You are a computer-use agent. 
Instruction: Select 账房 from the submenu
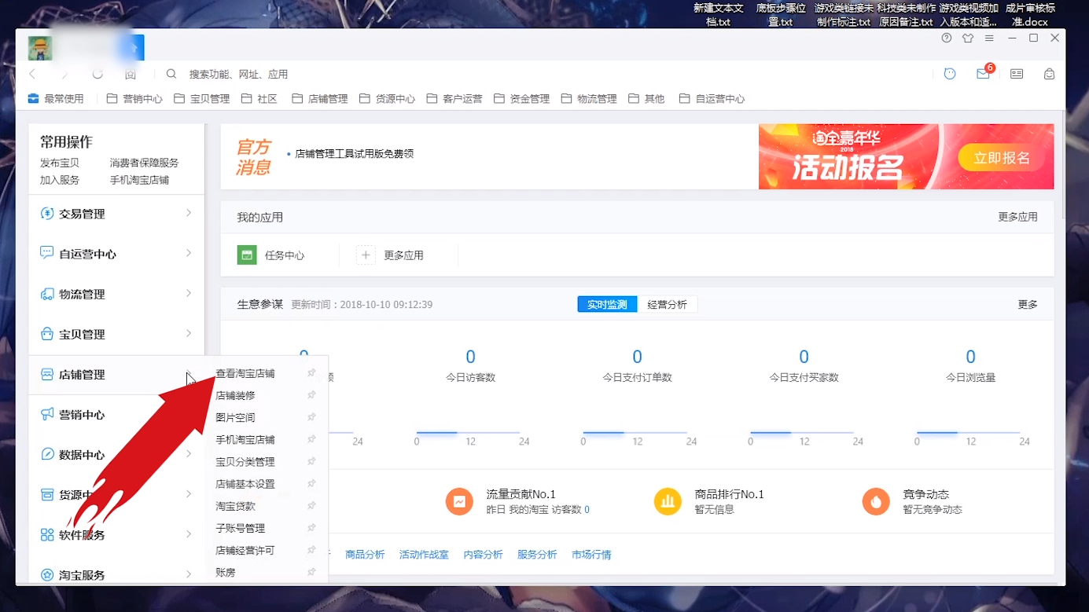click(x=226, y=573)
